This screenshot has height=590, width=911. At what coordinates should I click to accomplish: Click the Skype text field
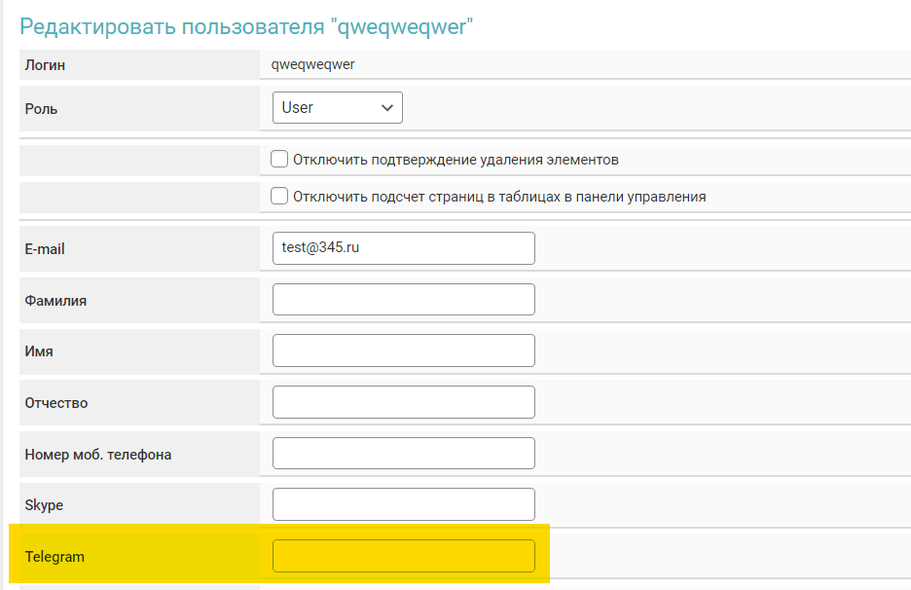403,504
